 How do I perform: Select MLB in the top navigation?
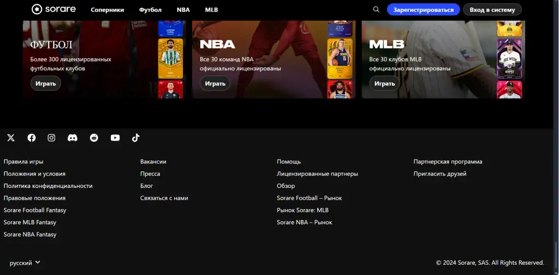pyautogui.click(x=211, y=10)
